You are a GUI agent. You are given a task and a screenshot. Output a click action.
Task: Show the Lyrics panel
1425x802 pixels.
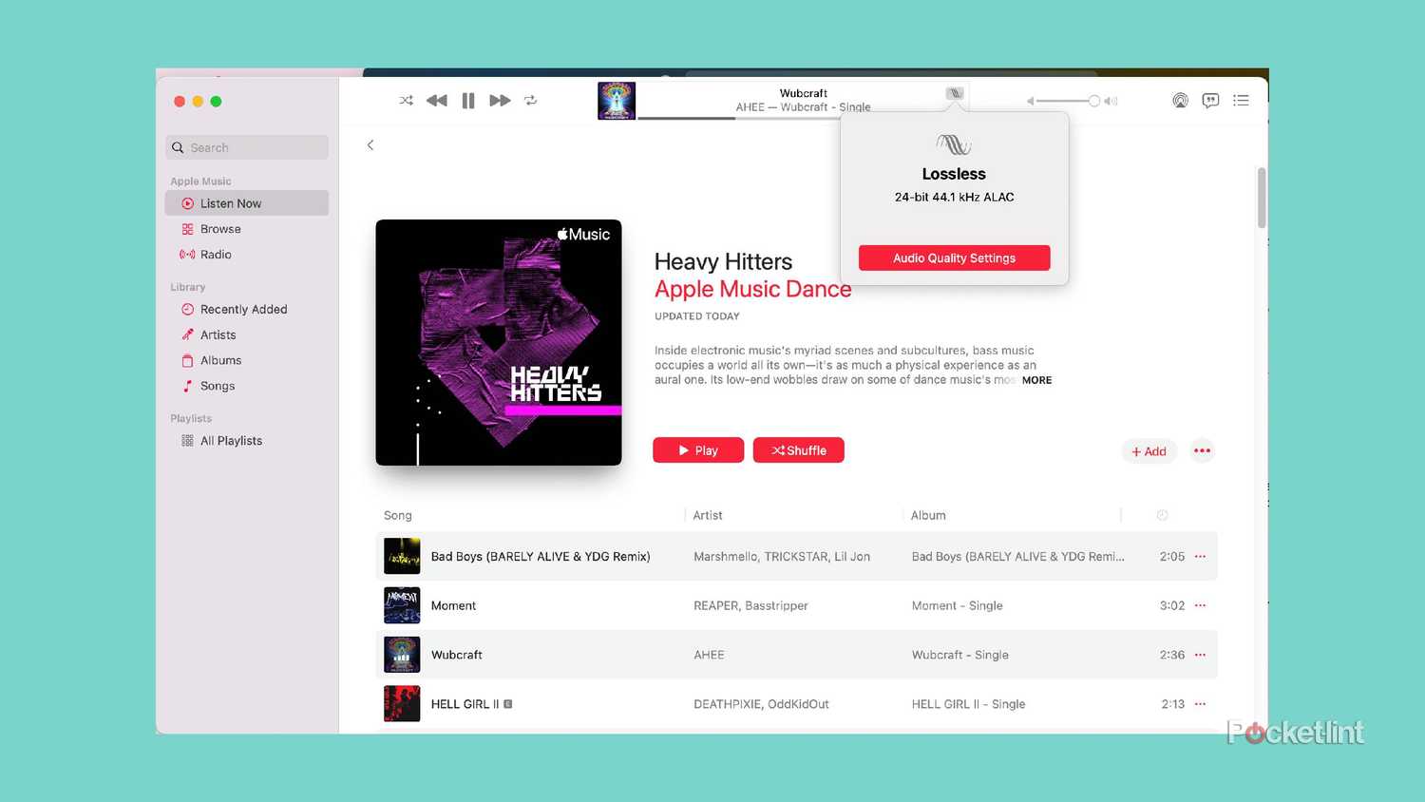(x=1210, y=100)
